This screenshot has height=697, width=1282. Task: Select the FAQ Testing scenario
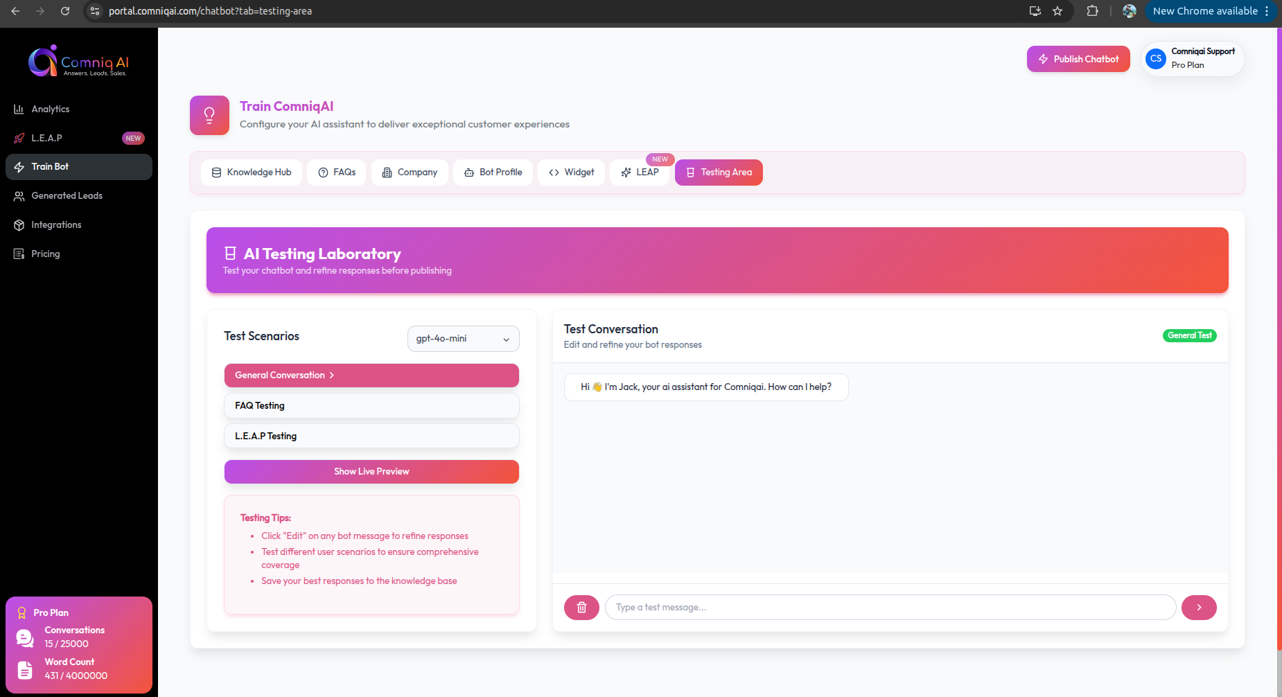click(x=371, y=406)
